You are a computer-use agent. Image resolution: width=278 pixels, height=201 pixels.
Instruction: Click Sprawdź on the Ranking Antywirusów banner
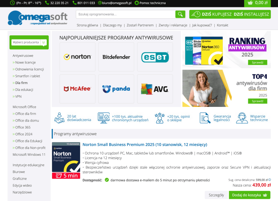(257, 62)
